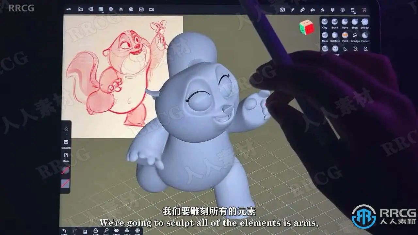
Task: Open the camera snapshot settings
Action: click(282, 10)
